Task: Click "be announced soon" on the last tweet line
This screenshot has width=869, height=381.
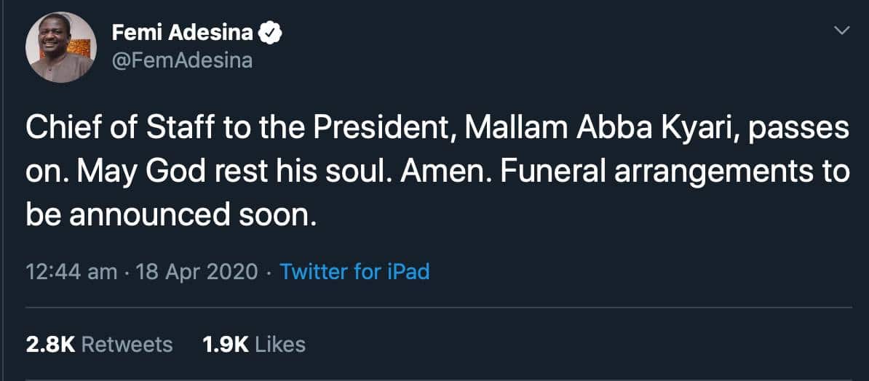Action: pyautogui.click(x=171, y=216)
